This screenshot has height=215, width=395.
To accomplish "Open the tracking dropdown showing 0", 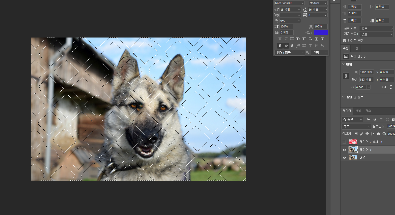I will point(326,15).
